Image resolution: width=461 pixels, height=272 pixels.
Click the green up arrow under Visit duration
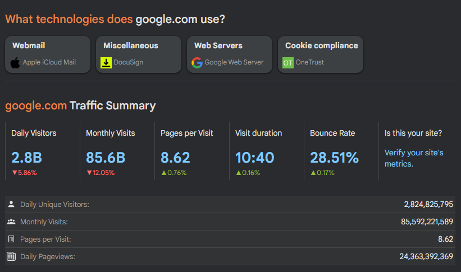pyautogui.click(x=239, y=173)
